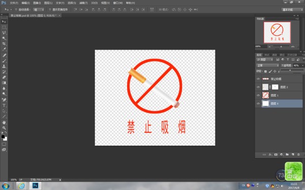This screenshot has width=305, height=190.
Task: Select the Magic Wand tool
Action: click(4, 38)
